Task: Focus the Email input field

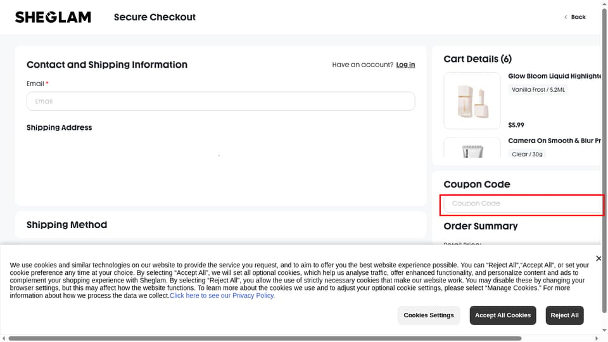Action: click(220, 101)
